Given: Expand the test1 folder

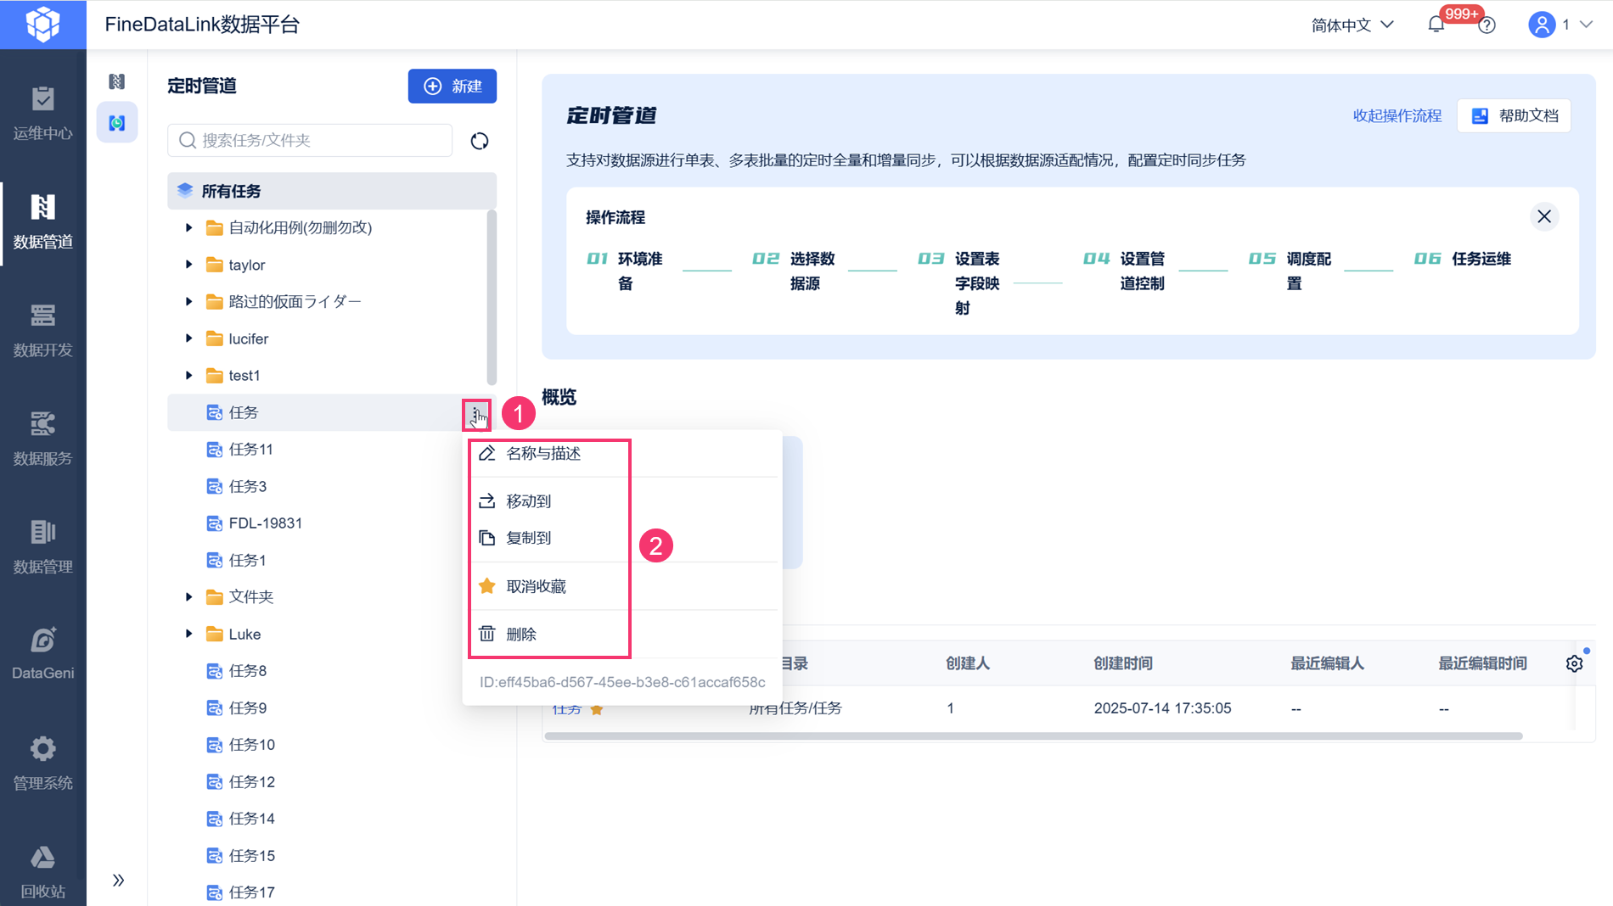Looking at the screenshot, I should (189, 375).
